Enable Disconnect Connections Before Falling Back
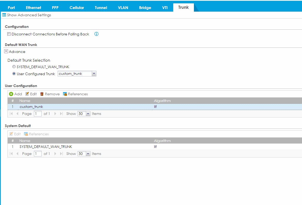 [9, 34]
